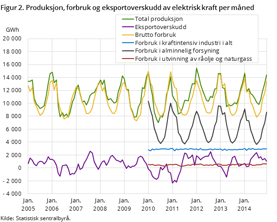Click the dark red line's right end in chart

[x=267, y=164]
